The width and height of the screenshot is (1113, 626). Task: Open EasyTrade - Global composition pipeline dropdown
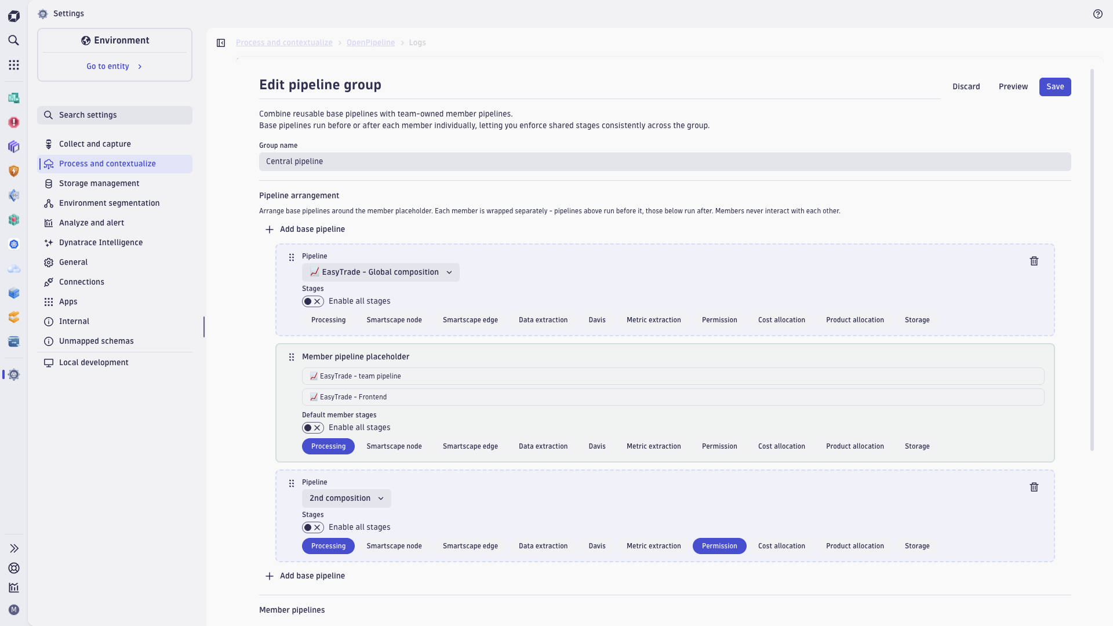click(381, 272)
